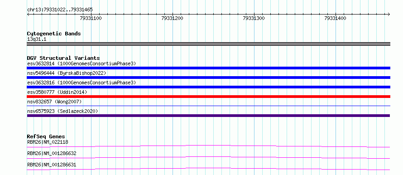Click the RBM26|NM_001286632 transcript label
Image resolution: width=403 pixels, height=175 pixels.
point(52,154)
